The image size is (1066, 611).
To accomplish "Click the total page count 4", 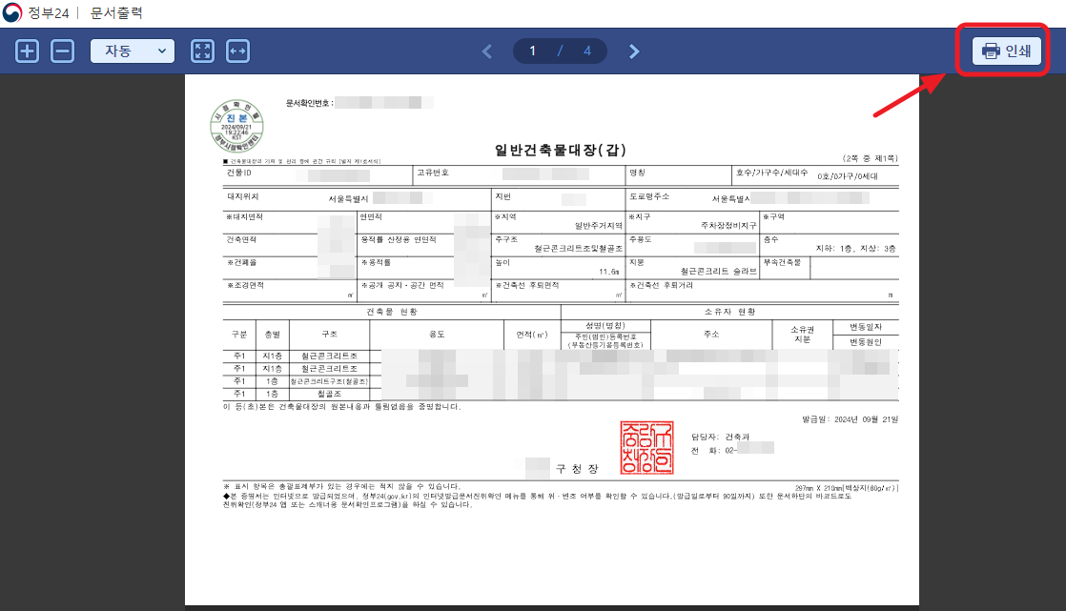I will point(587,51).
